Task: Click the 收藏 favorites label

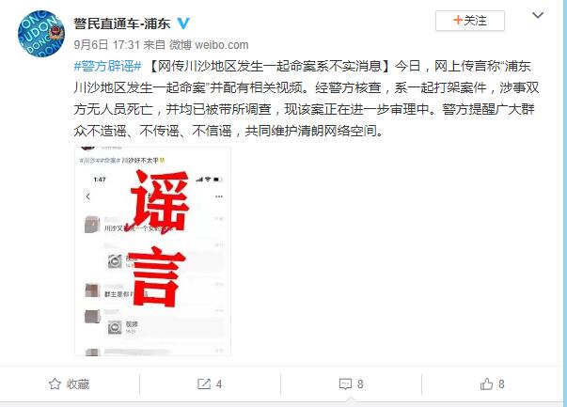Action: point(78,384)
